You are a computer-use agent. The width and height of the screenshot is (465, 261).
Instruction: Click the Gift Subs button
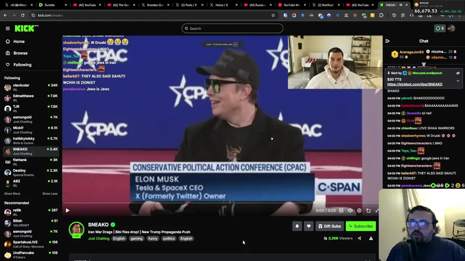tap(329, 226)
